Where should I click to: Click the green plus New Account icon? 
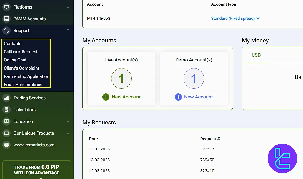click(106, 97)
